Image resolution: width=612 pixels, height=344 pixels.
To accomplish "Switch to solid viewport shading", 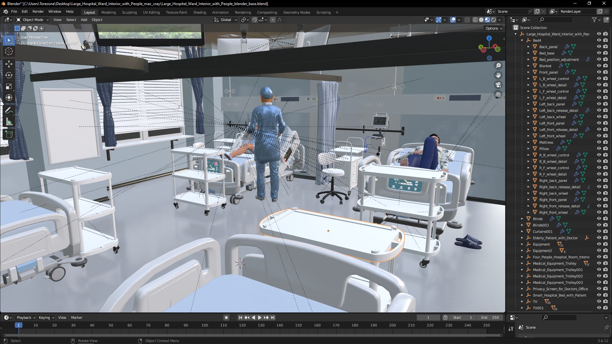I will tap(481, 20).
